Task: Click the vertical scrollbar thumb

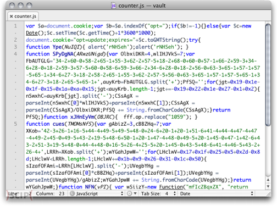Action: (x=268, y=75)
